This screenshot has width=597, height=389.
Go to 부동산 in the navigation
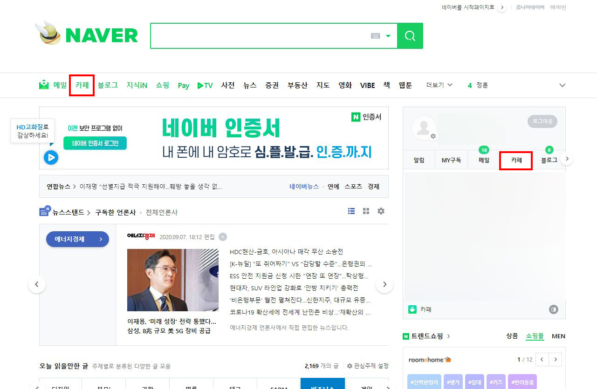click(x=297, y=85)
